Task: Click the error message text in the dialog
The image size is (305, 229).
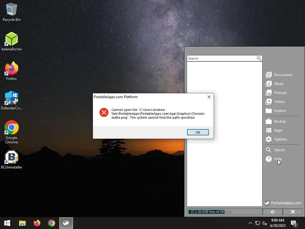Action: coord(158,114)
